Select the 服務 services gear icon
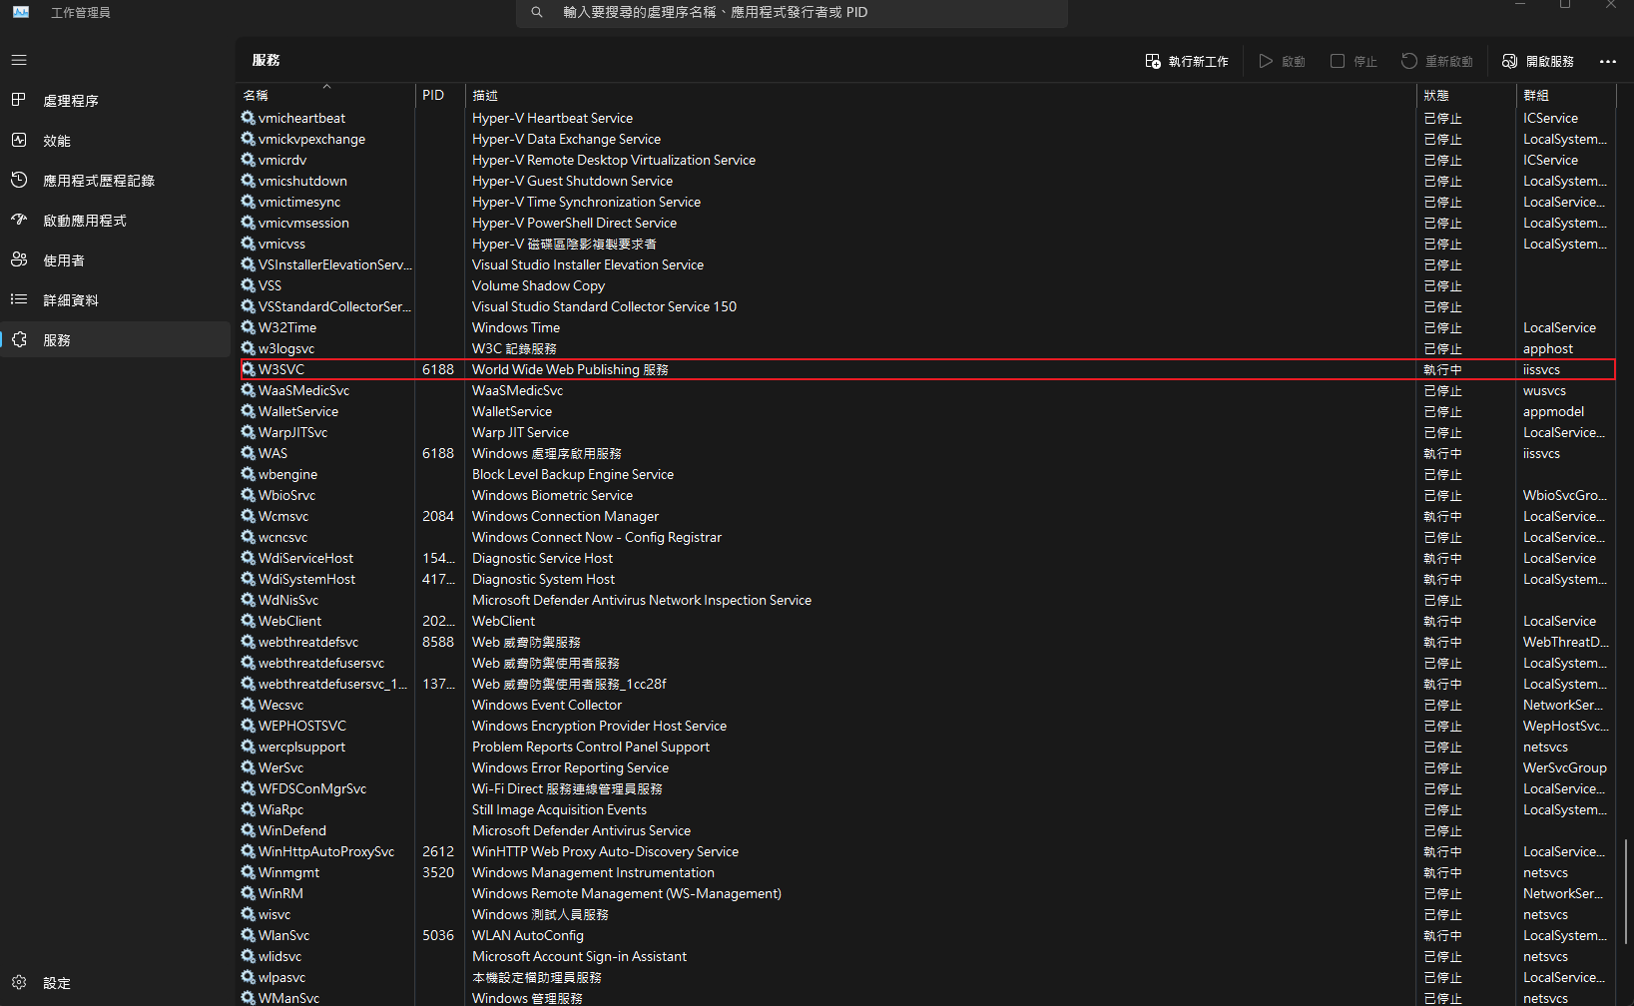This screenshot has width=1634, height=1006. pos(19,339)
